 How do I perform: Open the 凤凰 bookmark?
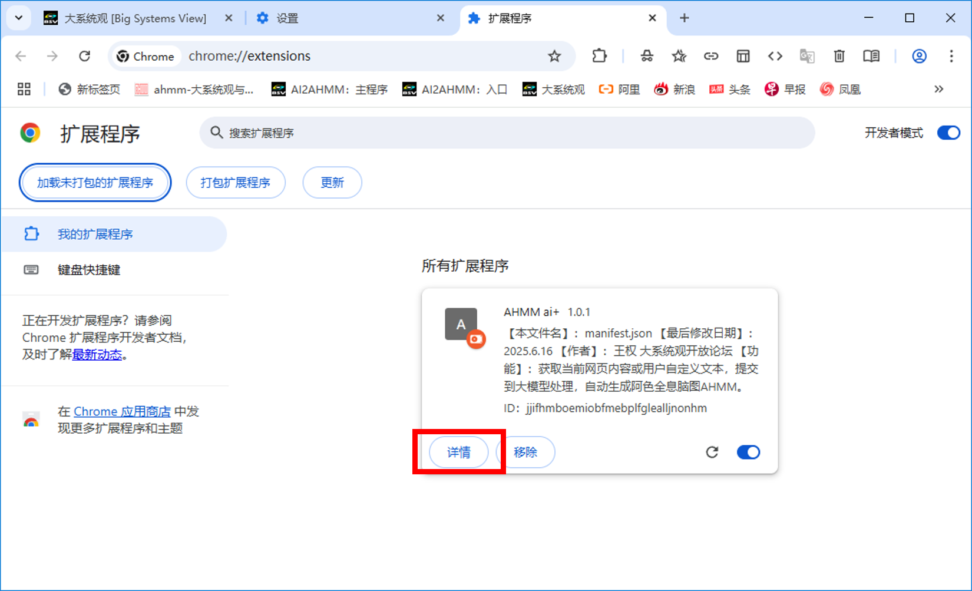click(x=840, y=89)
